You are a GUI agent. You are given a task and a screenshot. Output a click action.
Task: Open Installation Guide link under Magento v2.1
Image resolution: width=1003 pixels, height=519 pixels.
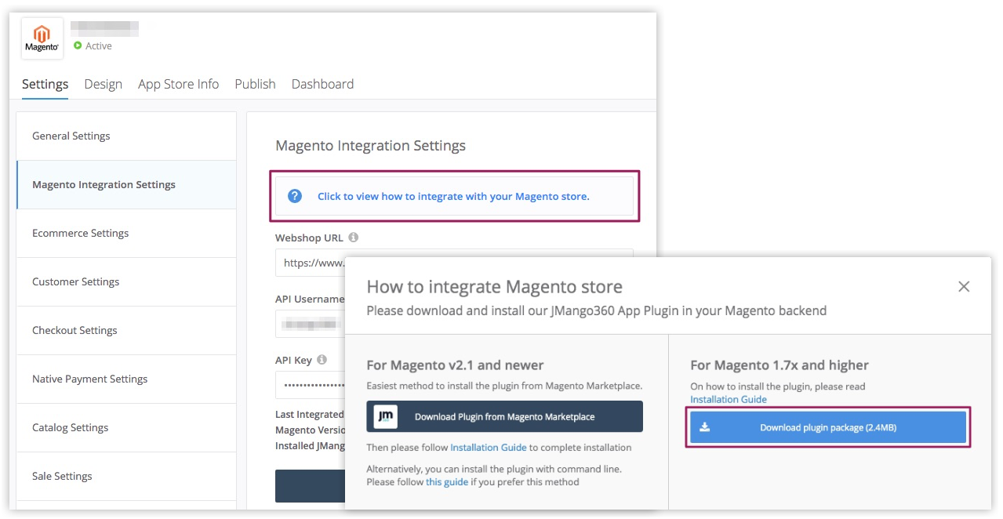488,448
